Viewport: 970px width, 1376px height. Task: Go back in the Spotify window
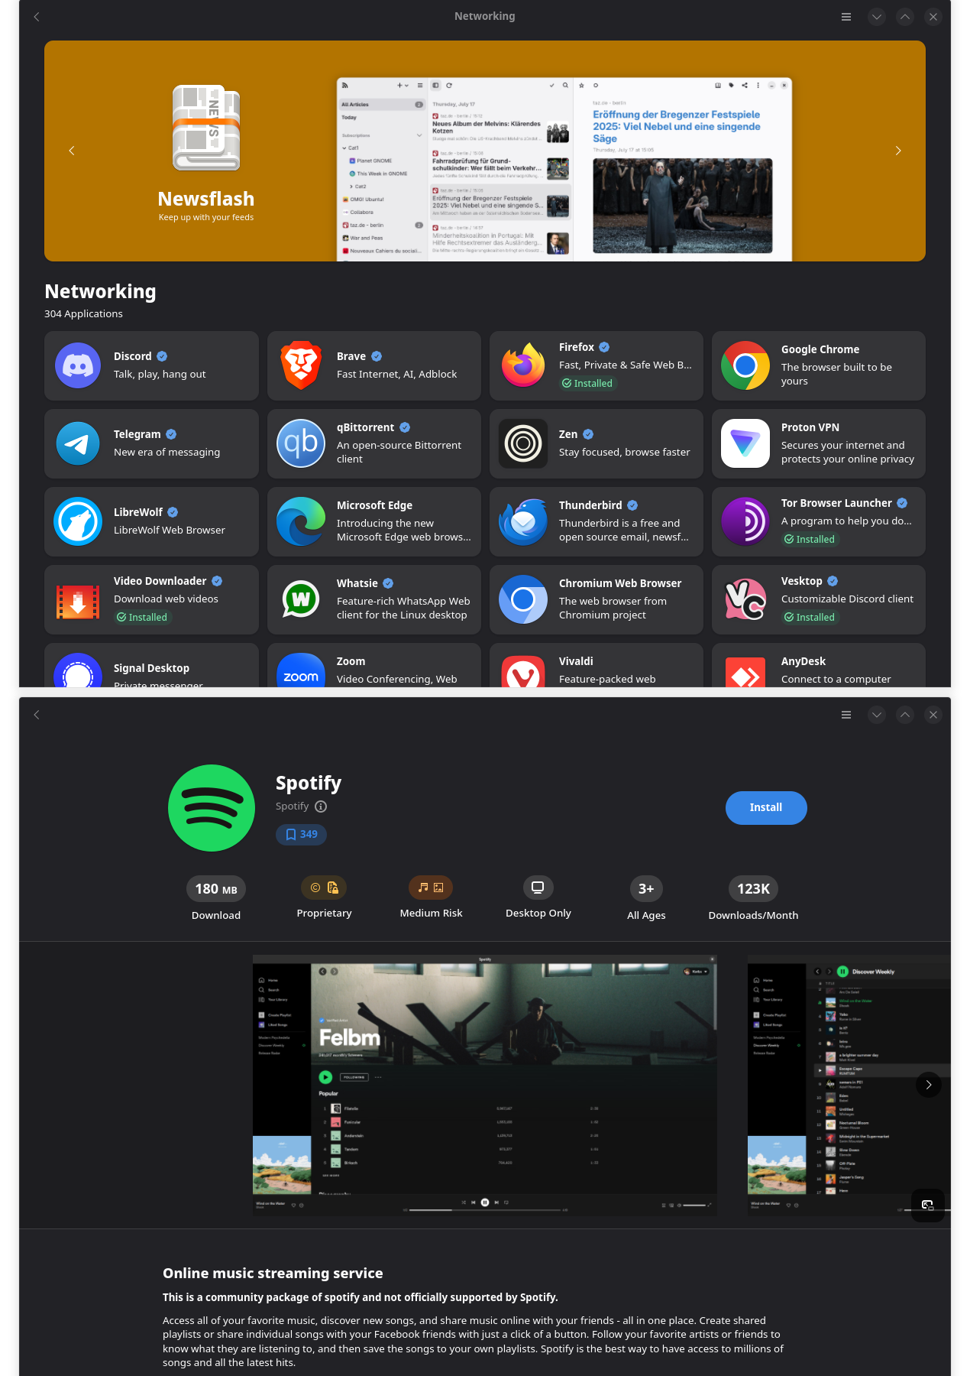coord(37,715)
